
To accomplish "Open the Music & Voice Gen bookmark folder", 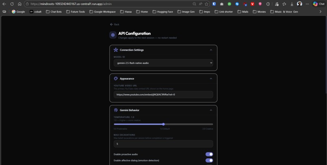I will point(284,12).
